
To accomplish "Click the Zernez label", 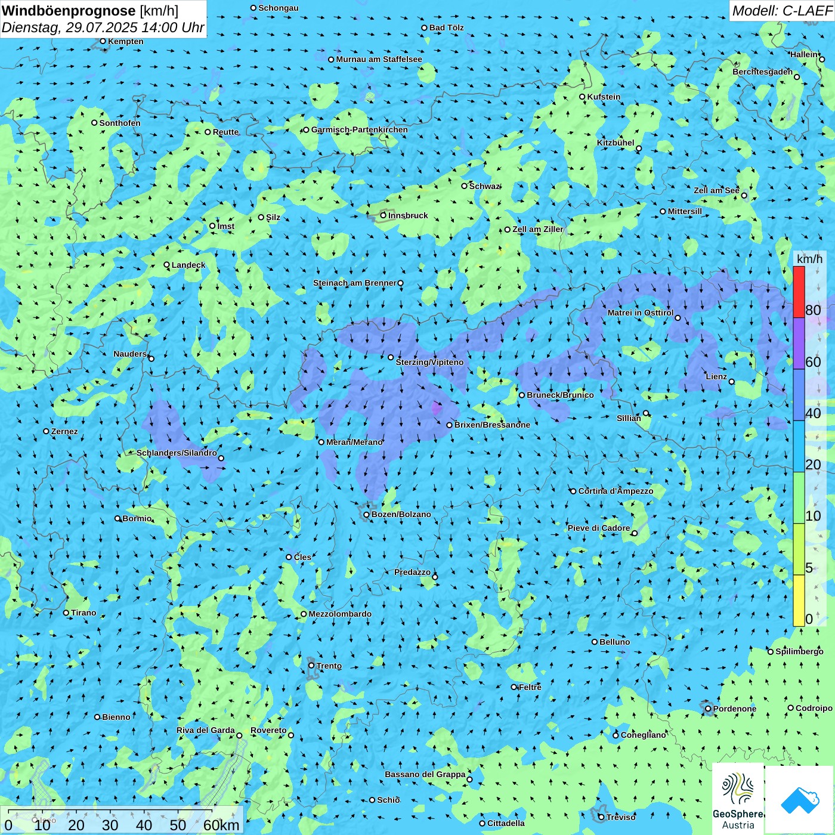I will coord(64,431).
